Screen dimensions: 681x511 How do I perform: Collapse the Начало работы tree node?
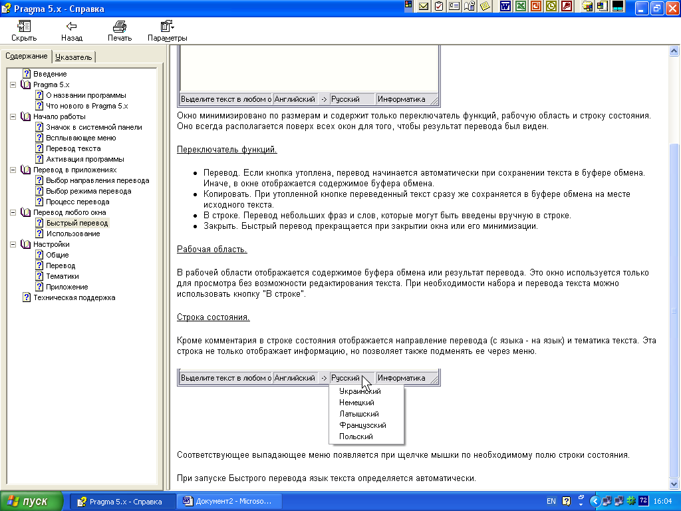[x=13, y=116]
